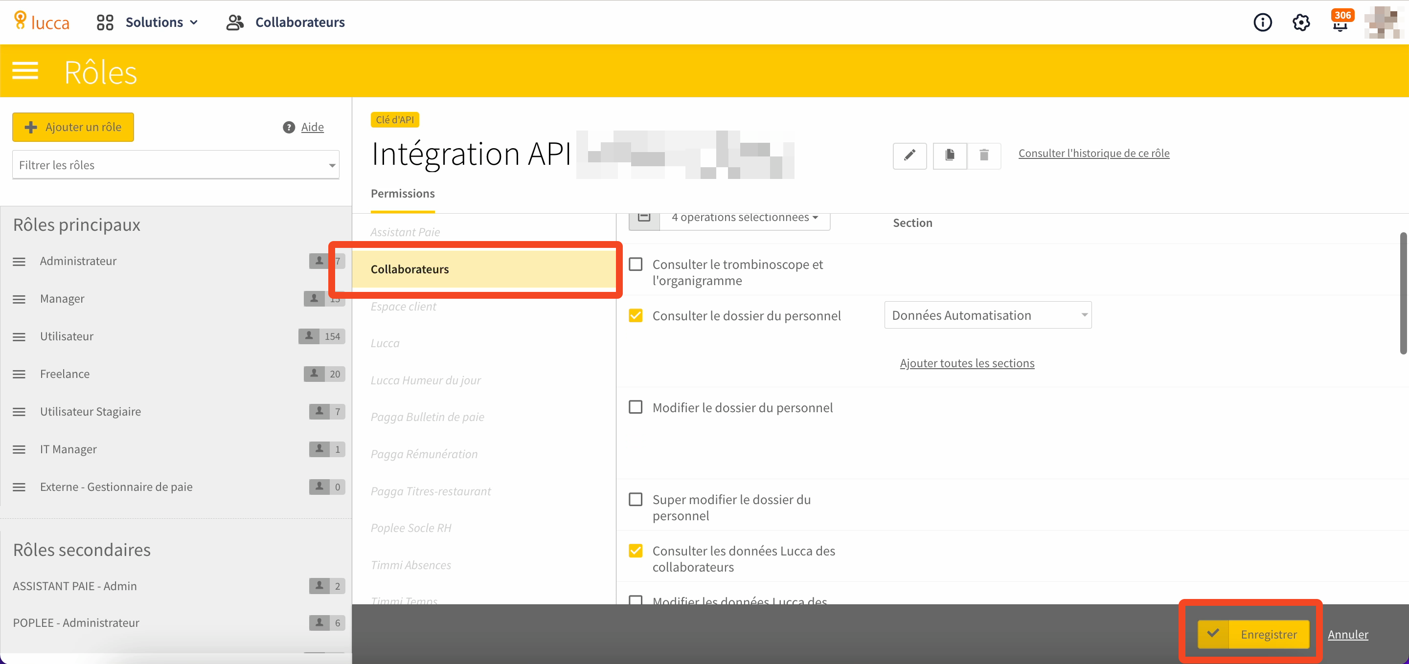Grab drag handle for Externe - Gestionnaire de paie
Viewport: 1409px width, 664px height.
pos(19,487)
